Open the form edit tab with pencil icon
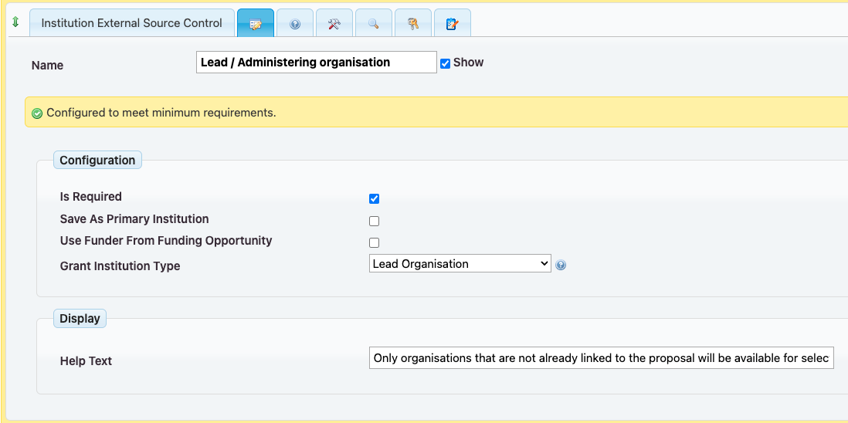848x423 pixels. [256, 24]
